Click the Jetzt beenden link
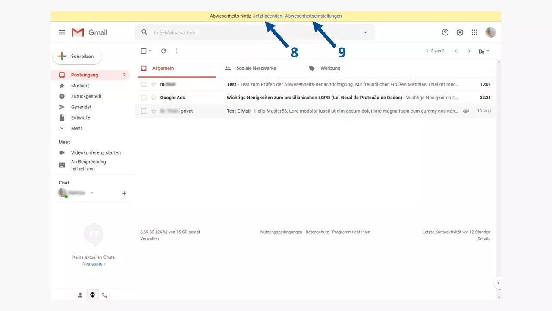The image size is (552, 311). (267, 16)
